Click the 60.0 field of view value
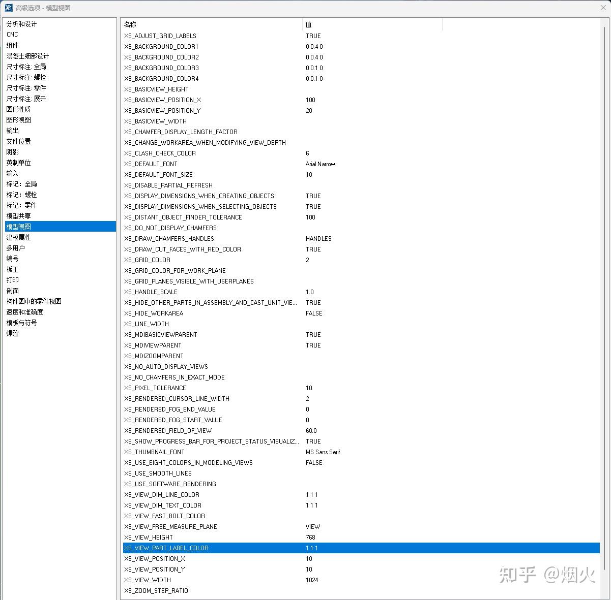611x600 pixels. click(x=311, y=431)
